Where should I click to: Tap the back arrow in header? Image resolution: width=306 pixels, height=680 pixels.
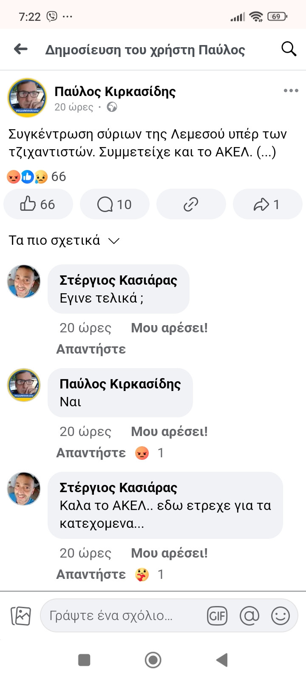pyautogui.click(x=21, y=49)
